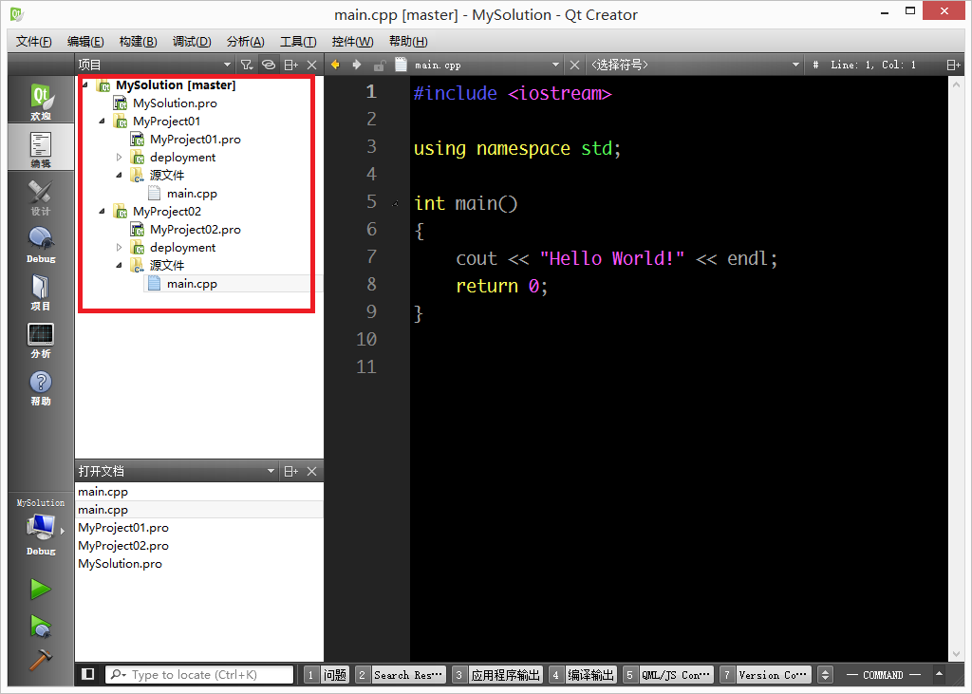The image size is (972, 694).
Task: Open filter tree options in project panel
Action: point(247,65)
